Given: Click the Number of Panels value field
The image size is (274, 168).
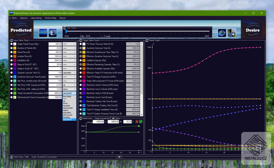Looking at the screenshot, I should coord(55,48).
